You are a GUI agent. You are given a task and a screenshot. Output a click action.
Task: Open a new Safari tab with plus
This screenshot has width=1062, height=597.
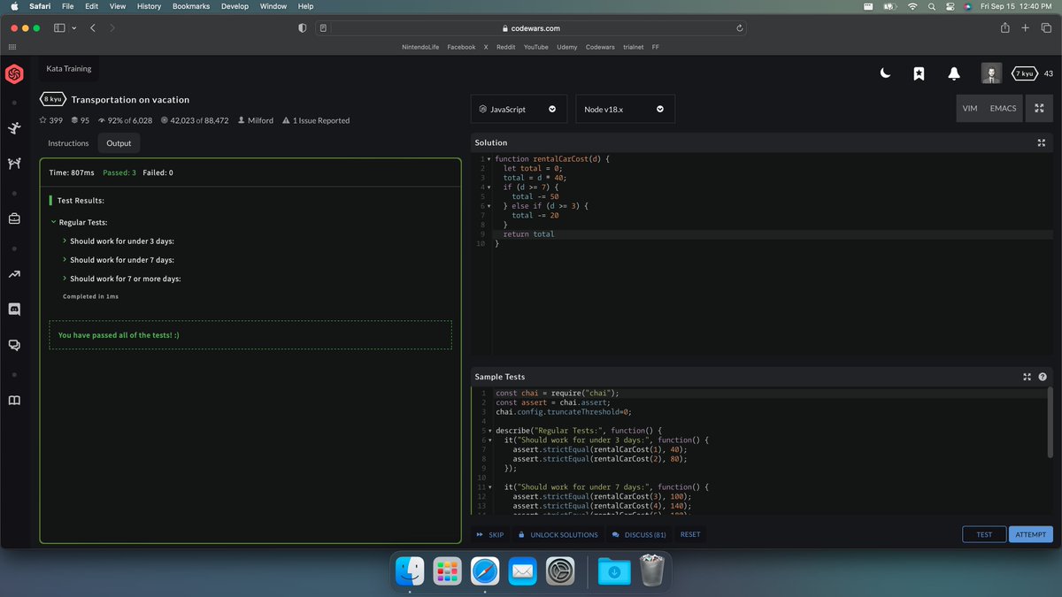pos(1025,28)
